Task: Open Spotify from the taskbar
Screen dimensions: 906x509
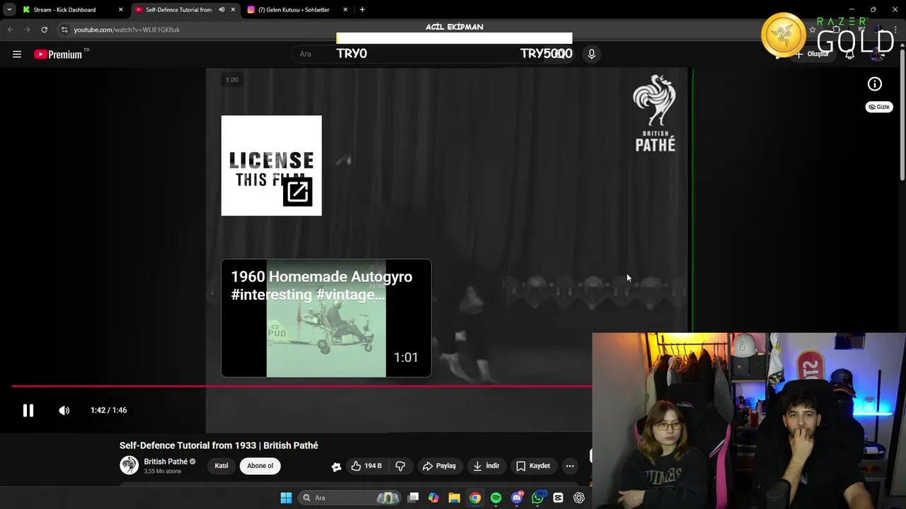Action: coord(495,498)
